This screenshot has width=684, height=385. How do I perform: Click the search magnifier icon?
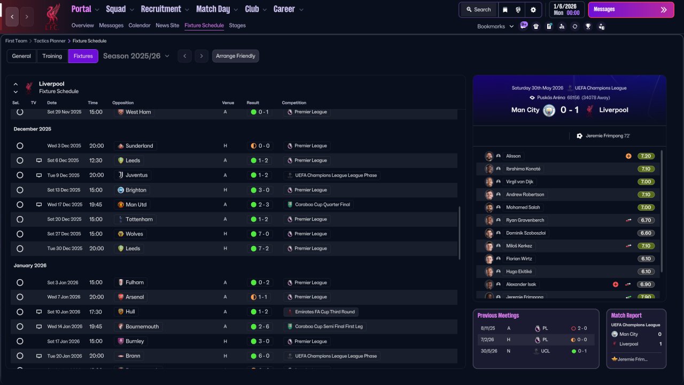469,10
